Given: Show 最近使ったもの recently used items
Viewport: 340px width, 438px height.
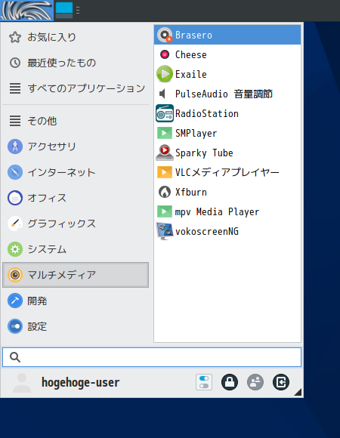Looking at the screenshot, I should point(76,63).
